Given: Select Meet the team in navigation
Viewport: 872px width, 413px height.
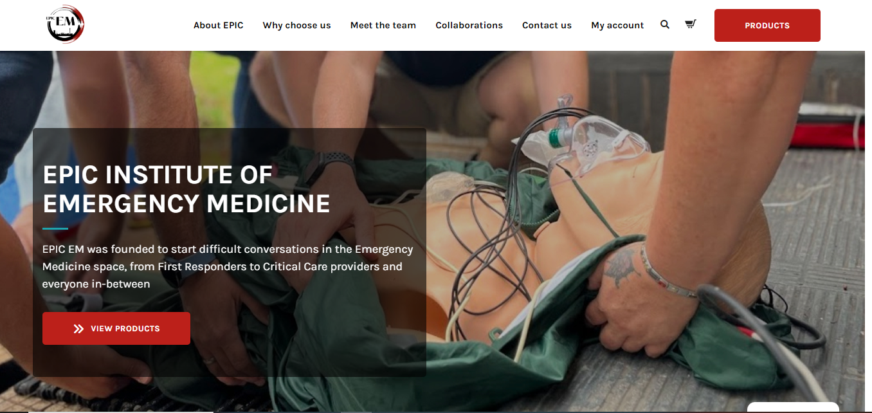Looking at the screenshot, I should click(383, 25).
